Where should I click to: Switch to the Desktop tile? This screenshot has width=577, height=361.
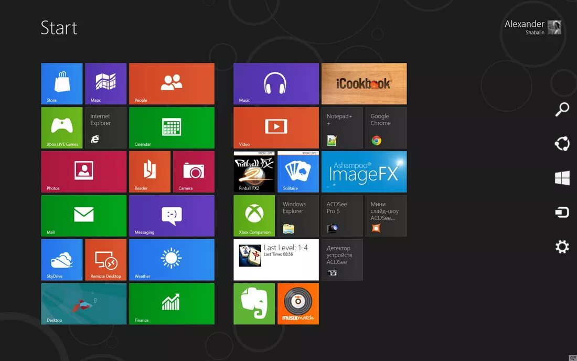coord(84,304)
